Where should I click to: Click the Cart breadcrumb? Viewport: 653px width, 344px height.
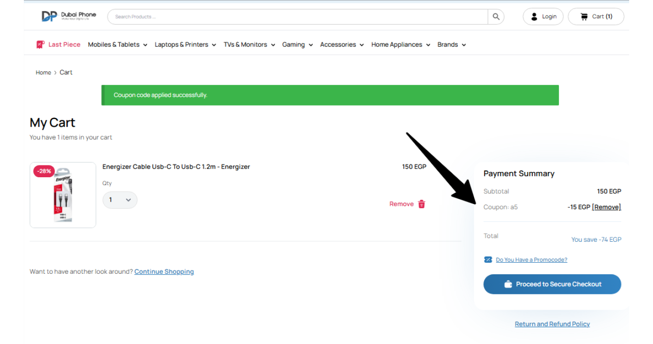coord(66,73)
